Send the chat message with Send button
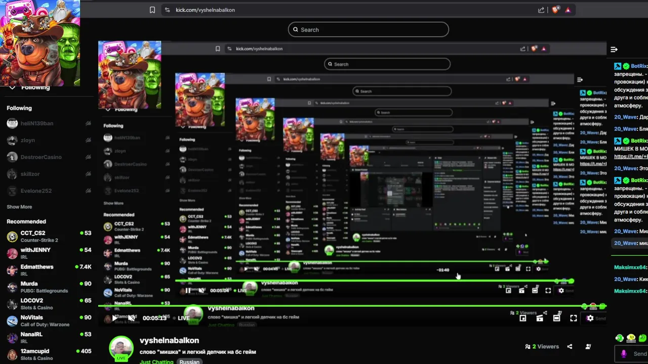Viewport: 648px width, 364px height. pyautogui.click(x=640, y=354)
